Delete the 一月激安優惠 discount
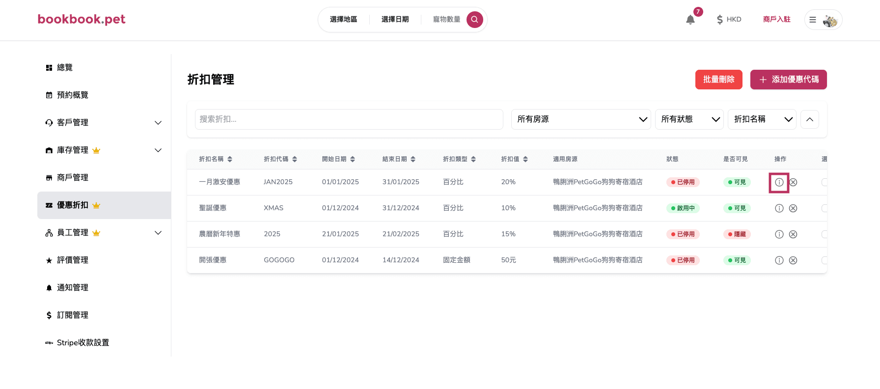This screenshot has height=389, width=880. pos(793,182)
